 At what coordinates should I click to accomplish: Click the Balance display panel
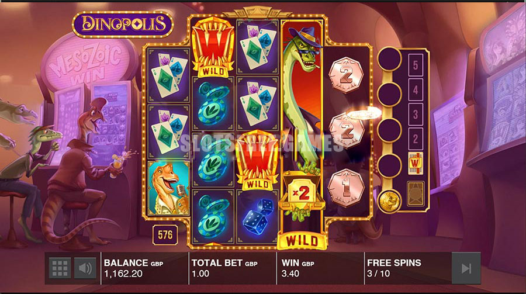point(144,268)
